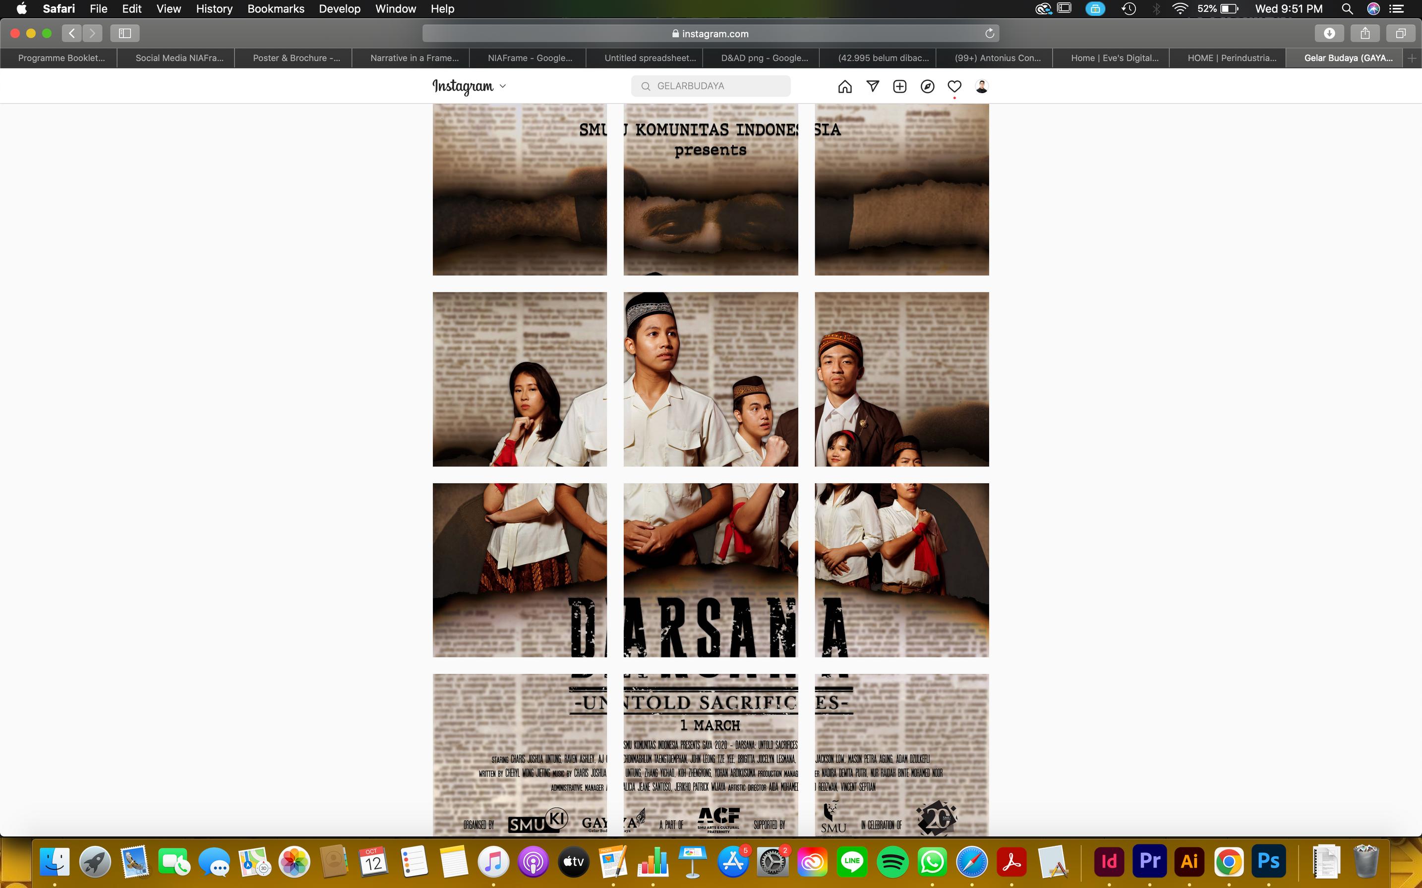Reload the page in address bar

coord(990,34)
